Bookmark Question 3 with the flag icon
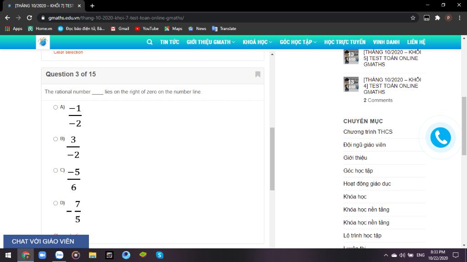The height and width of the screenshot is (262, 467). click(258, 74)
